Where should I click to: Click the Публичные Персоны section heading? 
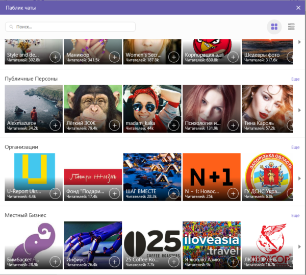(31, 79)
